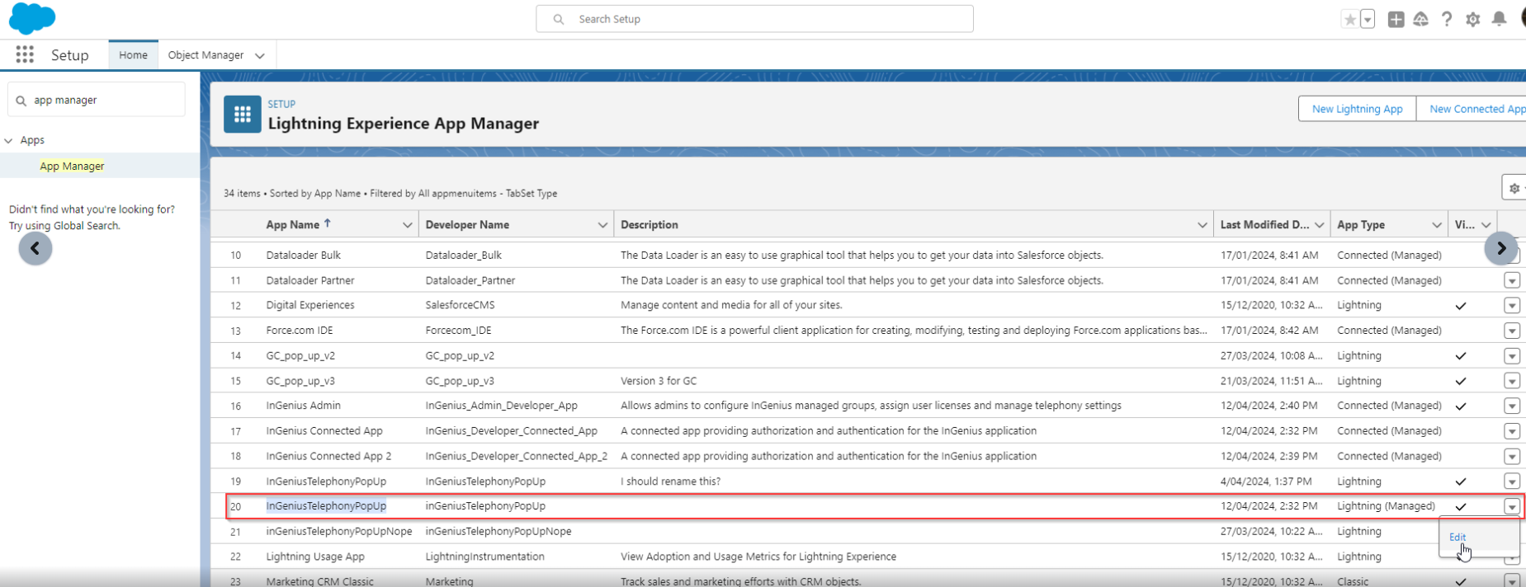Select App Manager in the sidebar
Viewport: 1526px width, 587px height.
click(x=72, y=166)
